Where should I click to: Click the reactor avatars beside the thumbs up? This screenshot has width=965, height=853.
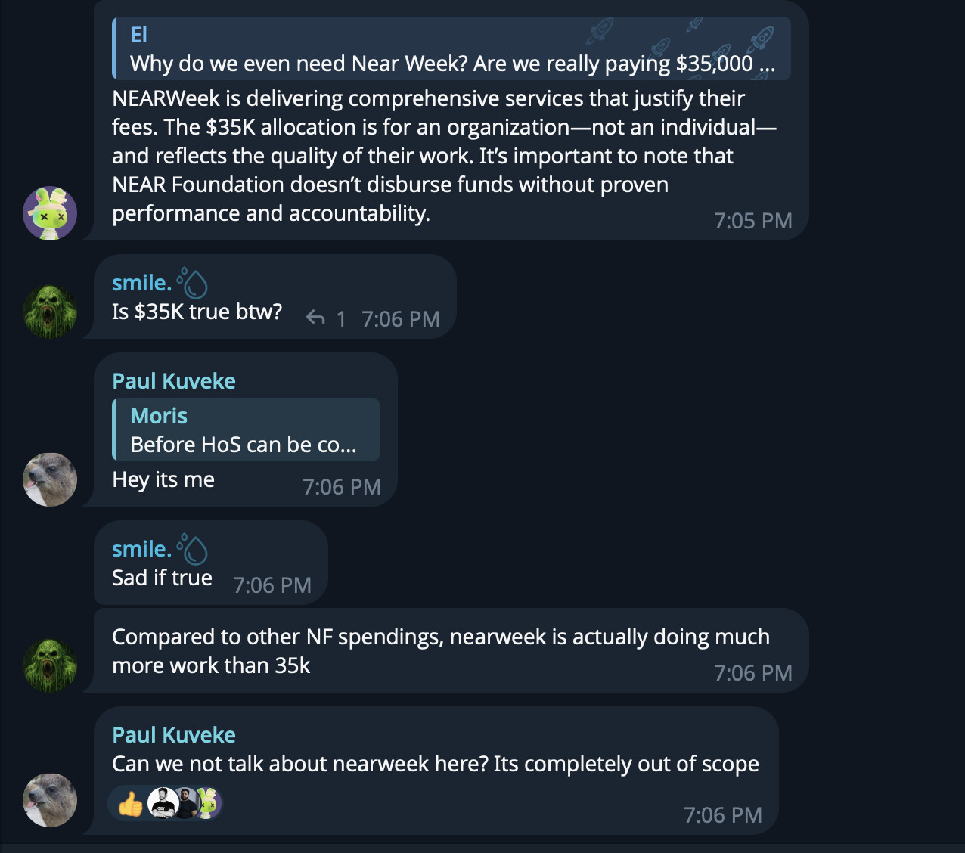184,803
